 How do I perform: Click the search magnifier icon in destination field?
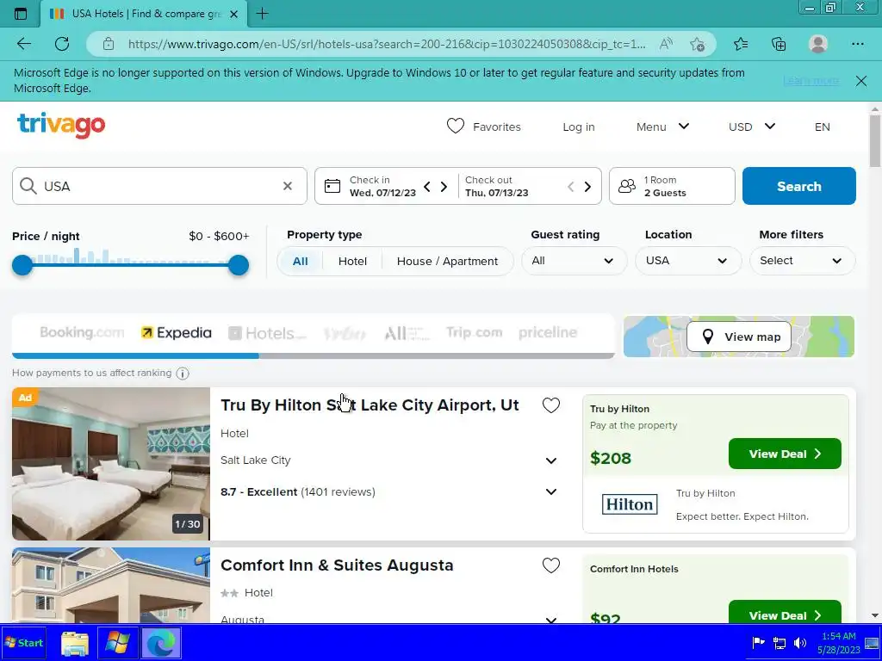point(28,186)
